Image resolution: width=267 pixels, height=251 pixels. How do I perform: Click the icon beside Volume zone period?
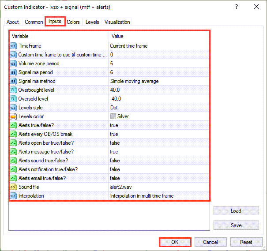point(13,64)
